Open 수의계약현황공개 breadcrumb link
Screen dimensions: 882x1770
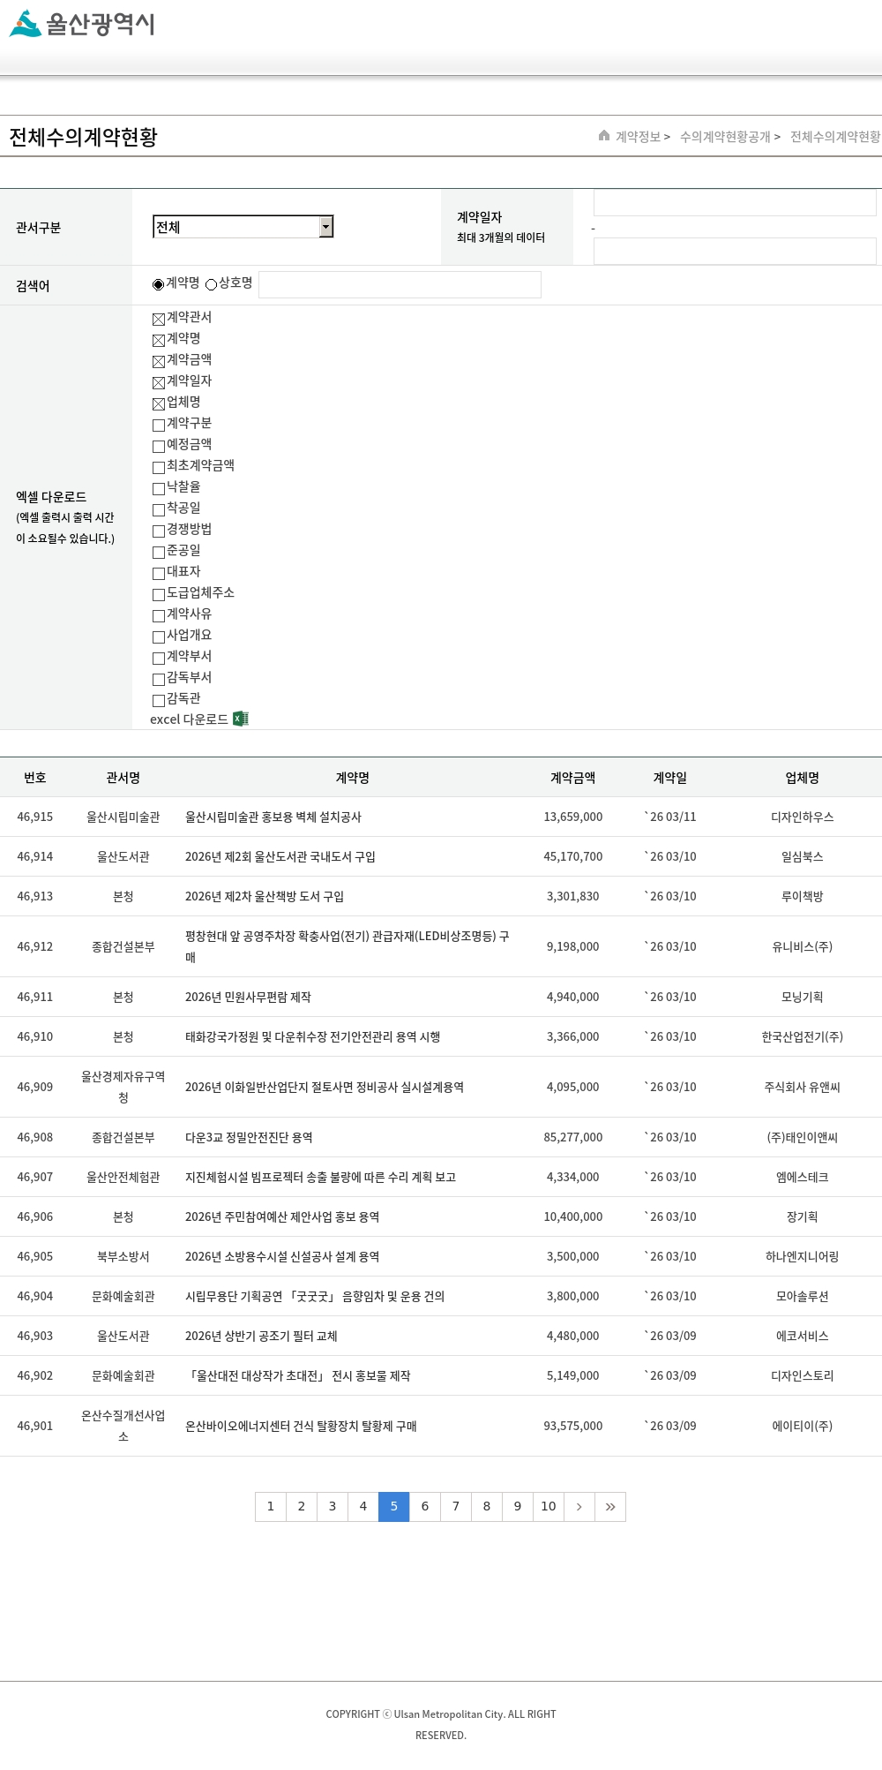click(725, 137)
